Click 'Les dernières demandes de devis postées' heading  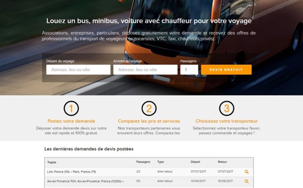tap(89, 149)
